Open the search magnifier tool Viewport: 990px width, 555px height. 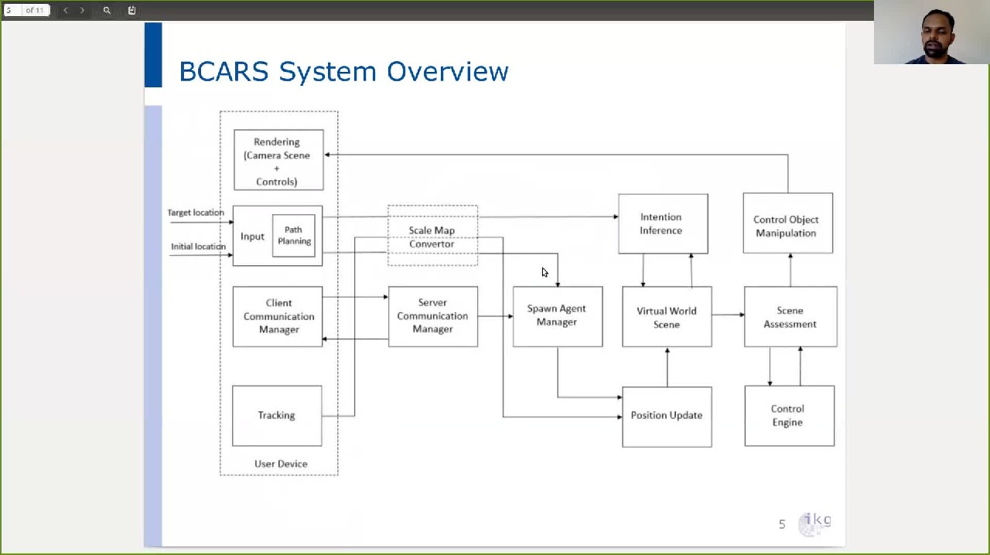(107, 10)
